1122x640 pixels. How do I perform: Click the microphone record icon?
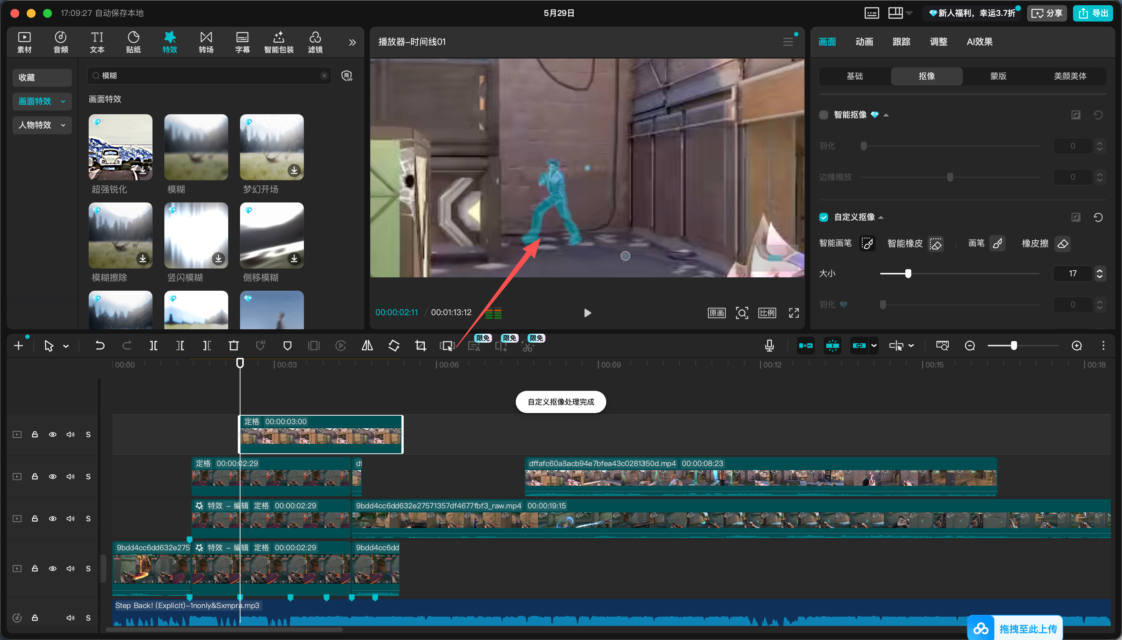[769, 346]
